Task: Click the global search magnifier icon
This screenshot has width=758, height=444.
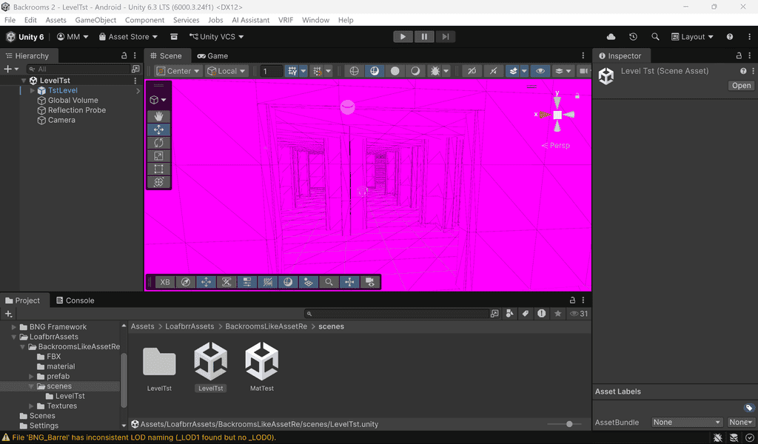Action: coord(655,37)
